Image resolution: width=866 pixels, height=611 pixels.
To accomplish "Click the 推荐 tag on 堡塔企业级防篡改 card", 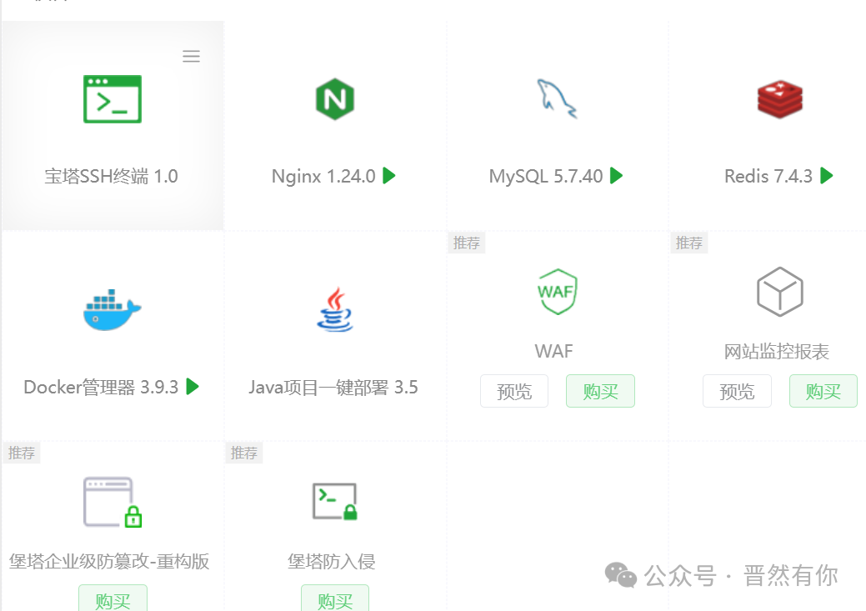I will [22, 453].
